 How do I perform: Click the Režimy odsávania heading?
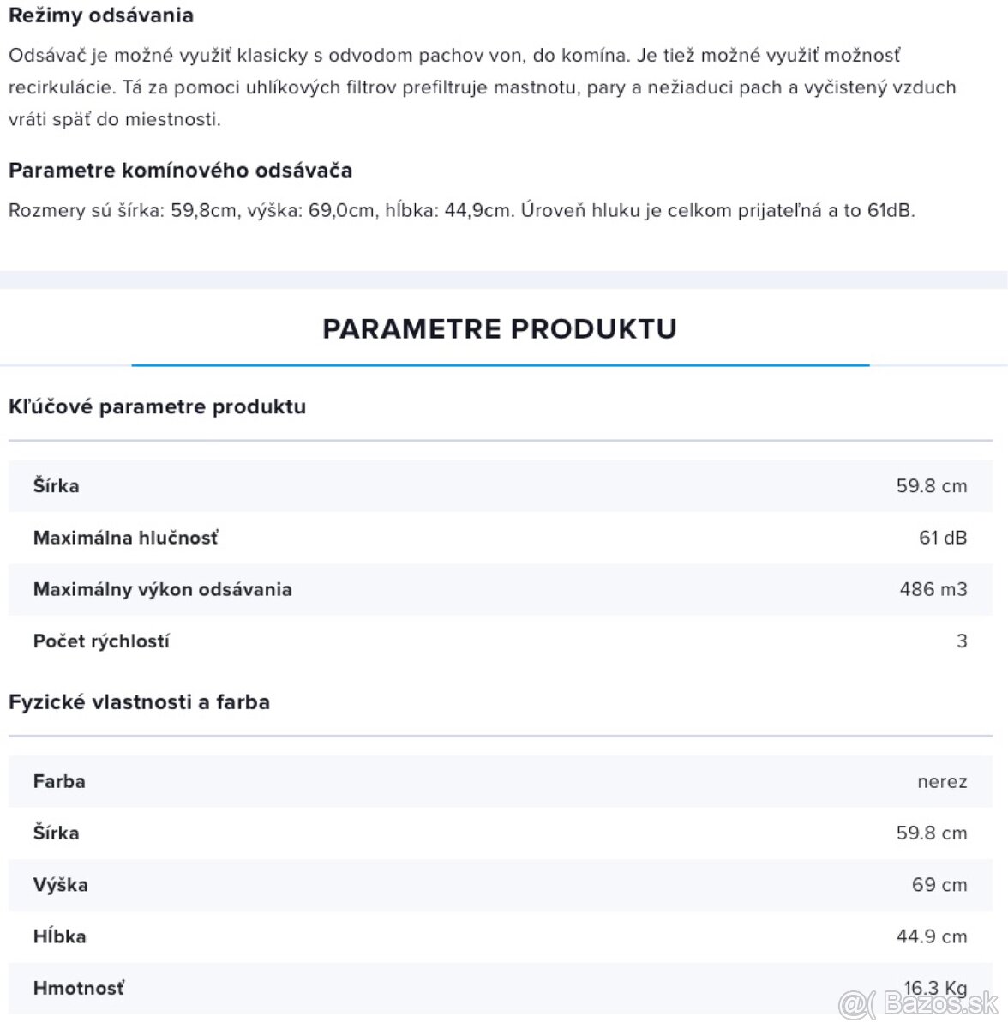pyautogui.click(x=101, y=15)
